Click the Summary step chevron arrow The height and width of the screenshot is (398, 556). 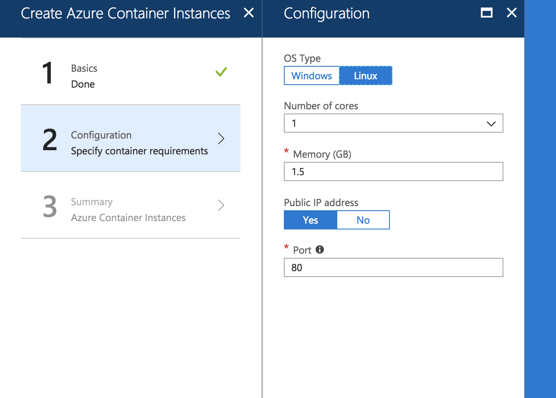[221, 205]
